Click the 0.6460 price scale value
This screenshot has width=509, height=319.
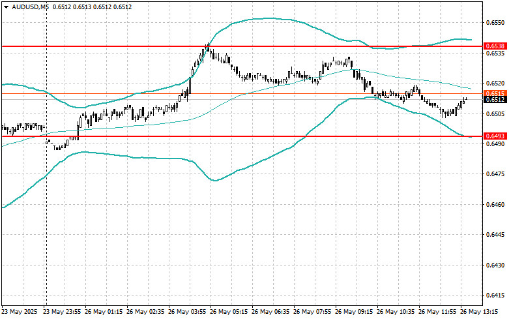[495, 205]
